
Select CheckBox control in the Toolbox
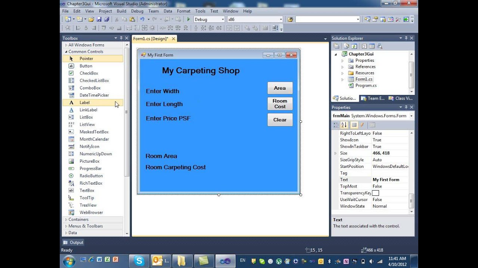[93, 73]
